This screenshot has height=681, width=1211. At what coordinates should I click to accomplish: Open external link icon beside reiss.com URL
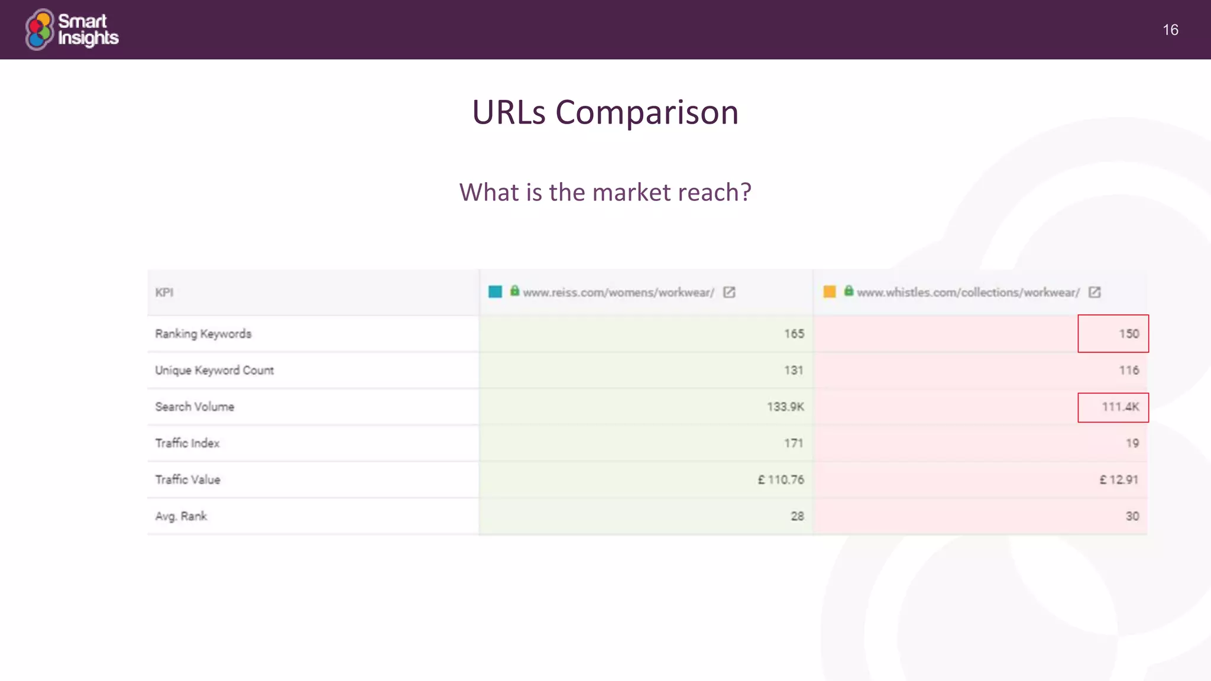(729, 292)
